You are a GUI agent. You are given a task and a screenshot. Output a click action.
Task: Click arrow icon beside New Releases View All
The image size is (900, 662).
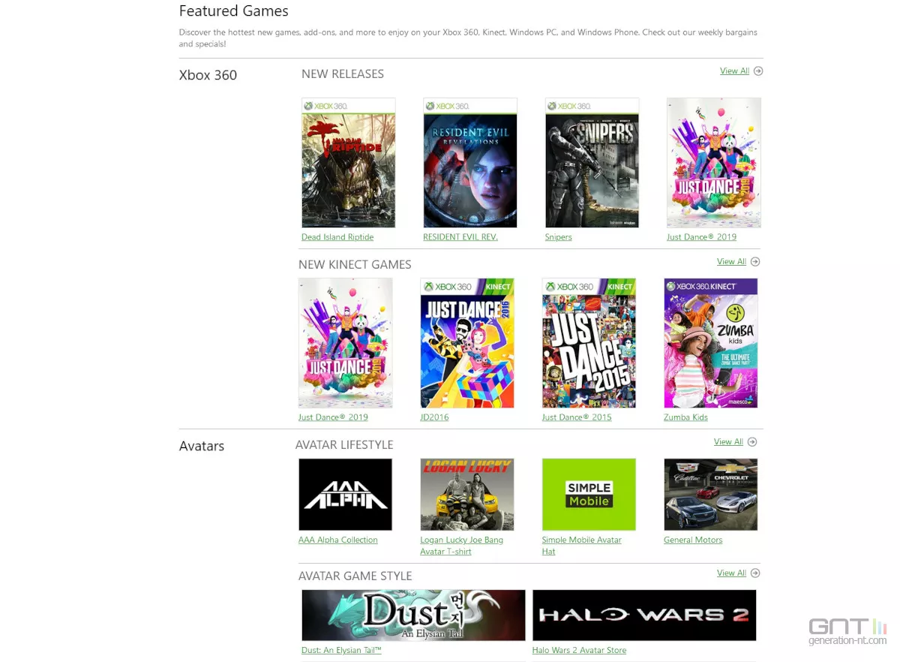click(x=758, y=71)
